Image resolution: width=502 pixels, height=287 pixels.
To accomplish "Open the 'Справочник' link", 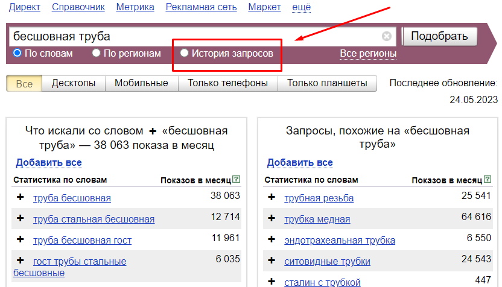I will [78, 7].
